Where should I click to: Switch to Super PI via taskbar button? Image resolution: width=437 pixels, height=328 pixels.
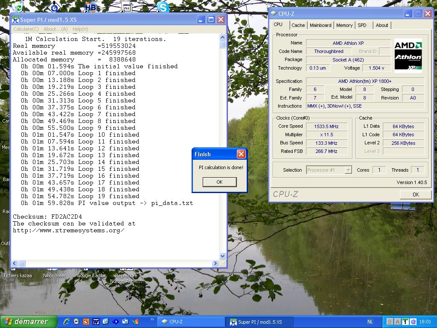[259, 322]
